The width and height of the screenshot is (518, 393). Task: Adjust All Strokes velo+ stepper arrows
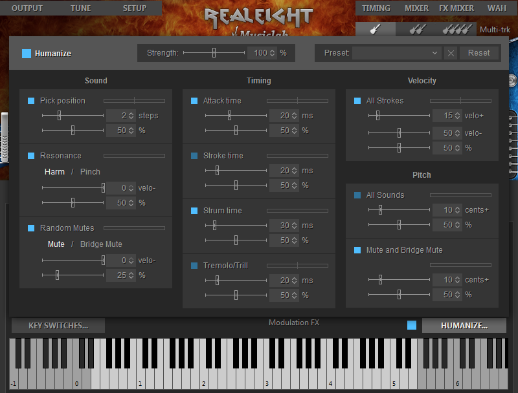pos(458,116)
